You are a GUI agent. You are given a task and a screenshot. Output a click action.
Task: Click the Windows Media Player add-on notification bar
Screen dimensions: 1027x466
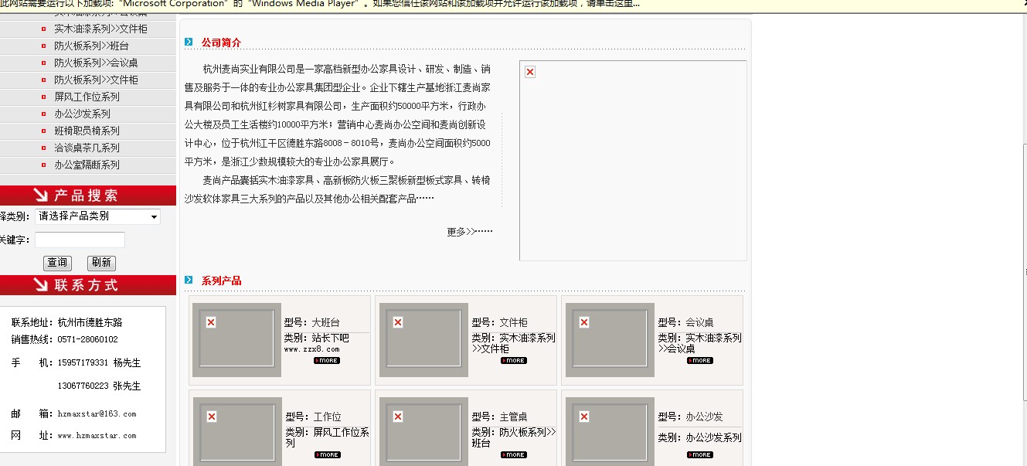pos(513,5)
